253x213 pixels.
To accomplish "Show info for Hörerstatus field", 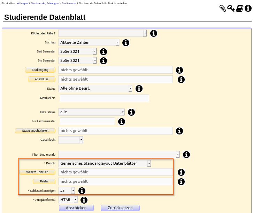I will pos(131,112).
